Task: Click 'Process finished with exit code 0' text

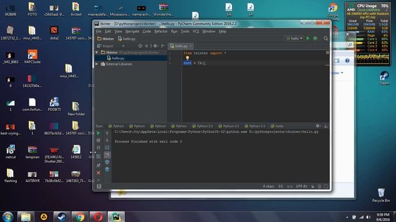Action: click(x=148, y=141)
